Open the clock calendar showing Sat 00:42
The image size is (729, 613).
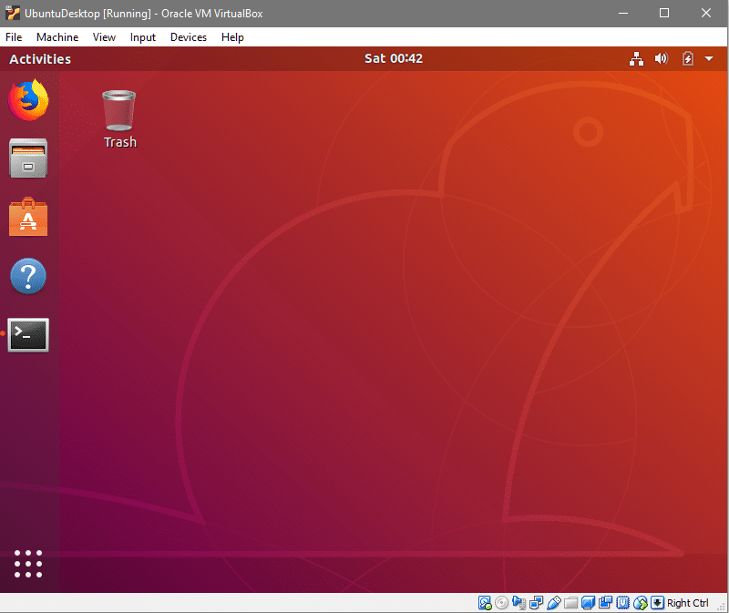coord(393,59)
